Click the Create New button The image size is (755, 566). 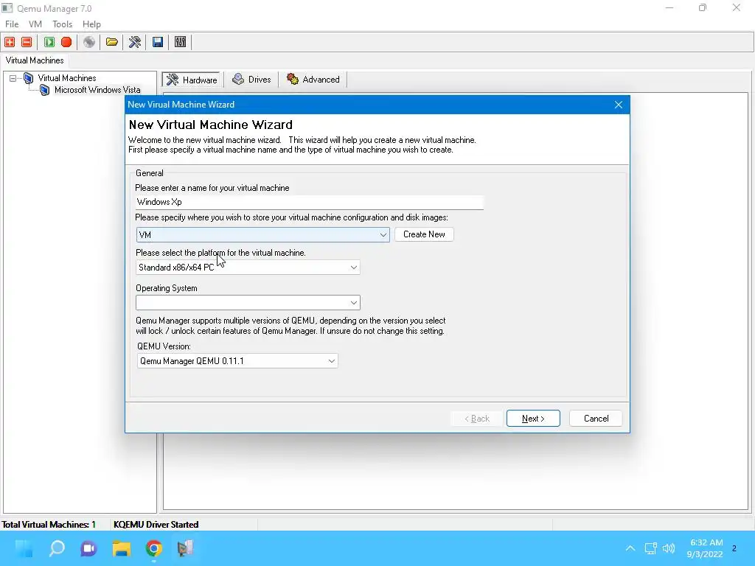coord(424,234)
